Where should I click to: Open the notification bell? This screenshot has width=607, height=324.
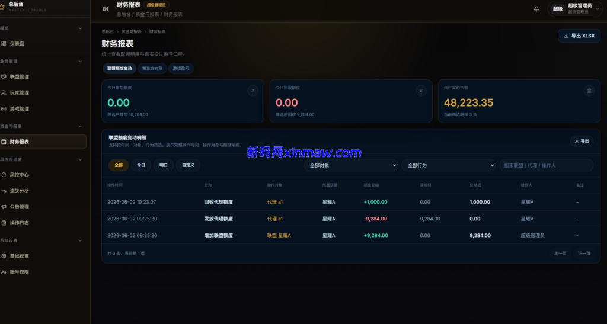coord(536,9)
